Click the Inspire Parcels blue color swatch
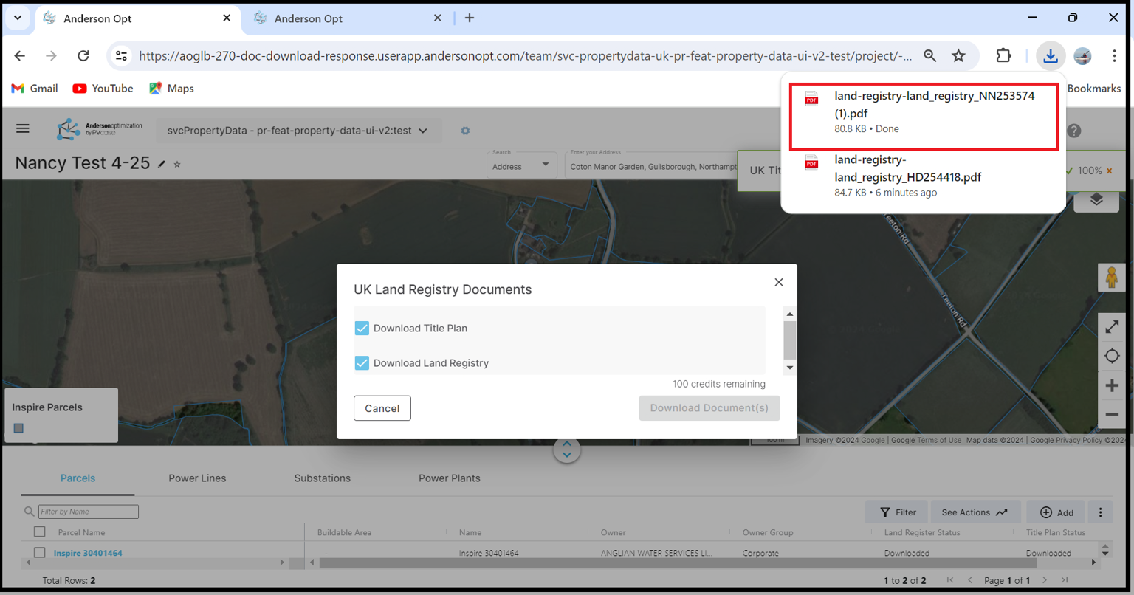 click(18, 428)
